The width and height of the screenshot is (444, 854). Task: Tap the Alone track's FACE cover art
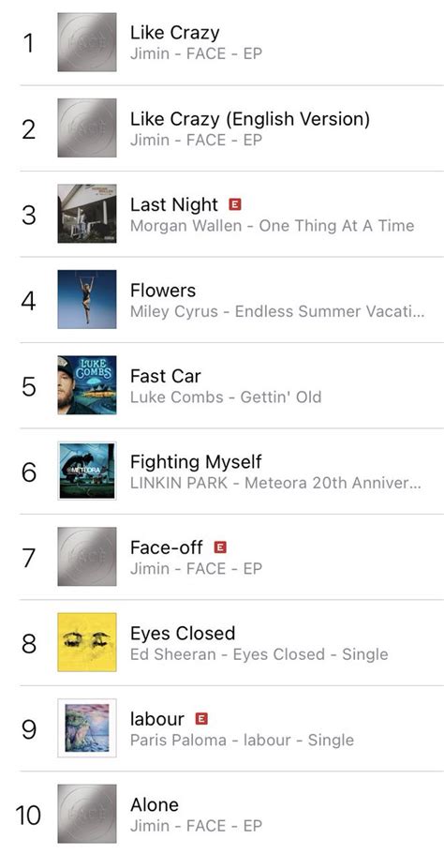click(x=87, y=814)
